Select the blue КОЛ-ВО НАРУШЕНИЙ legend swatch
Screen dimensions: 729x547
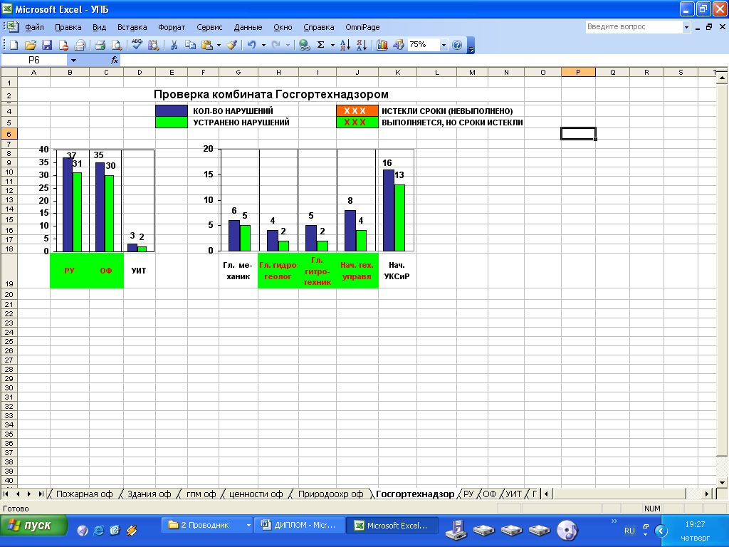[x=171, y=111]
